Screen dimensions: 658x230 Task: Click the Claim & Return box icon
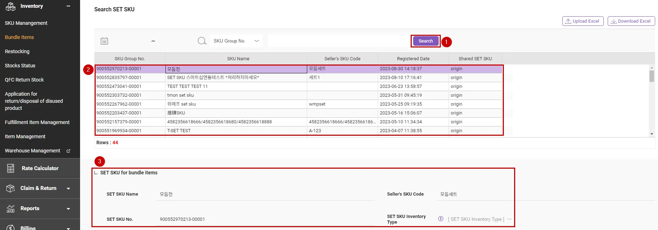[11, 188]
